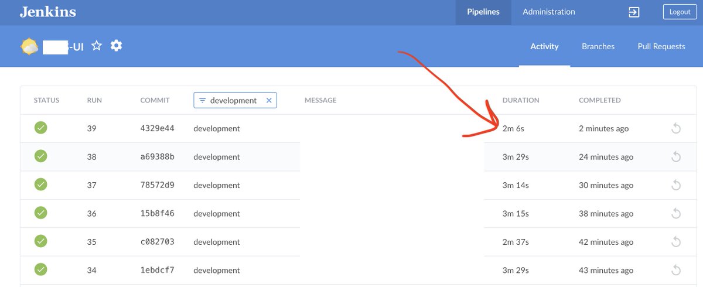Viewport: 703px width, 287px height.
Task: Click the MESSAGE column header
Action: click(x=320, y=100)
